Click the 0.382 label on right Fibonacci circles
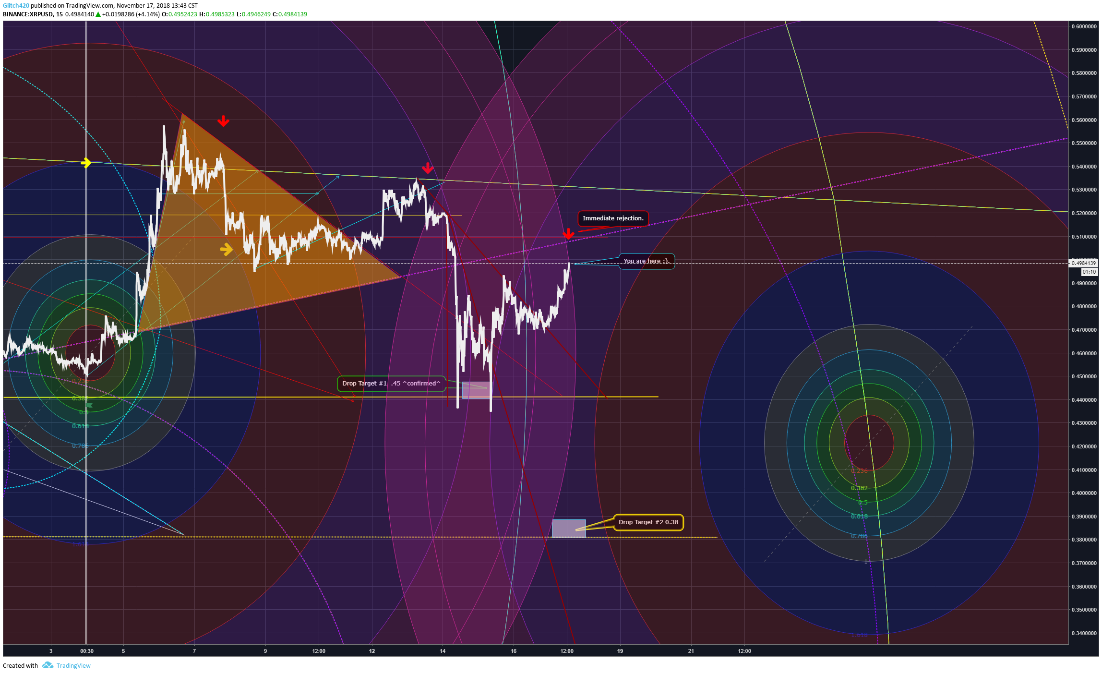The width and height of the screenshot is (1102, 674). coord(859,488)
